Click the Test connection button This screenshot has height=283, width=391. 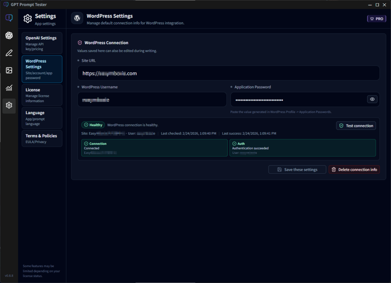[356, 125]
